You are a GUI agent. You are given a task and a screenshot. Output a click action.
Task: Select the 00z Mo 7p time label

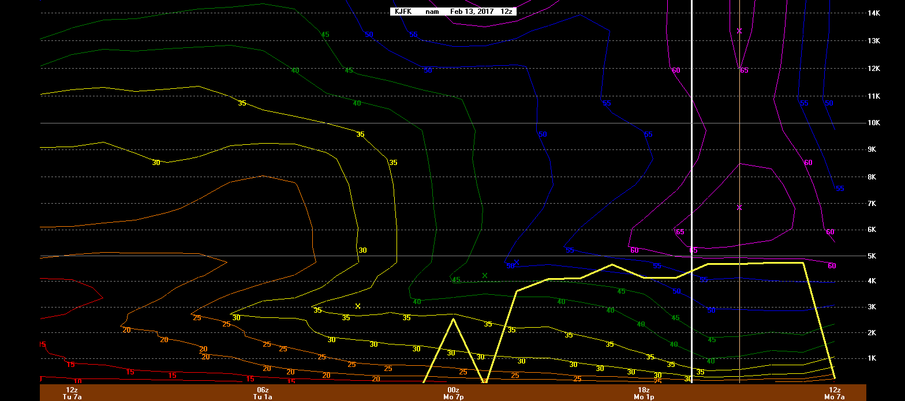(x=453, y=393)
